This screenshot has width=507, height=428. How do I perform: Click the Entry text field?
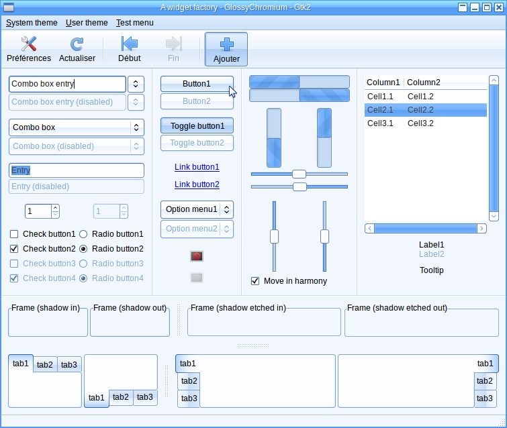pyautogui.click(x=77, y=170)
